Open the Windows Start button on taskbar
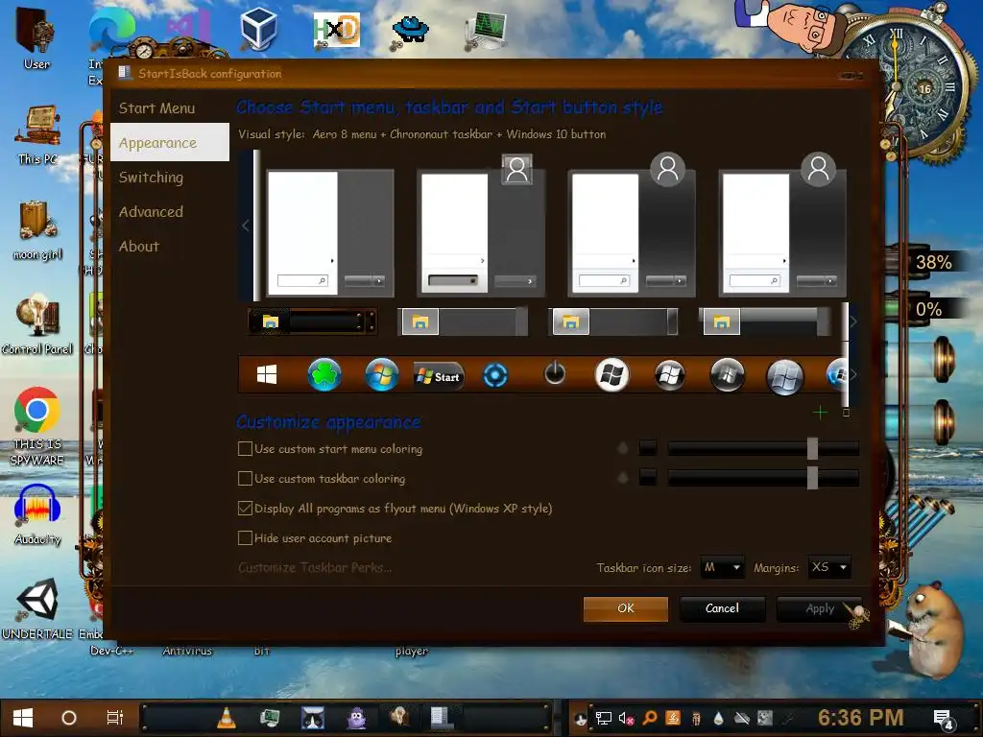This screenshot has width=983, height=737. [23, 718]
